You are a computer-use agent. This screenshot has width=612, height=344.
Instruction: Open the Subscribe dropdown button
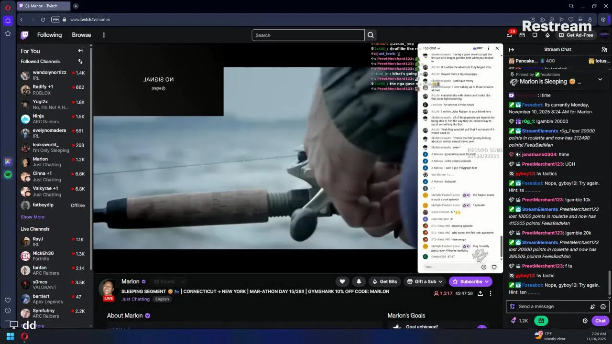[x=470, y=281]
